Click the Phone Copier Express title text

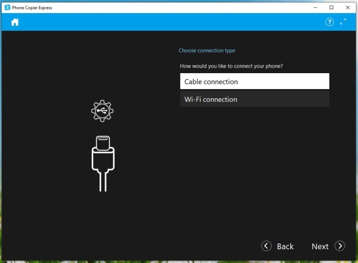(x=32, y=8)
